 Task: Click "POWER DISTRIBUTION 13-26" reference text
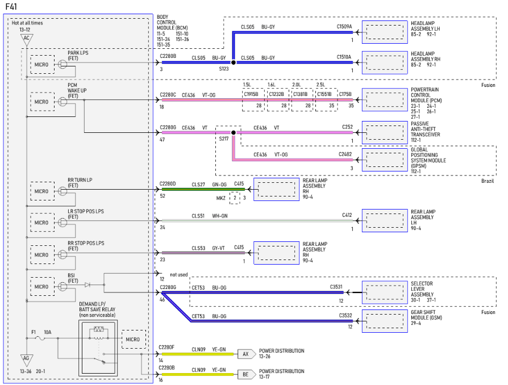(281, 354)
